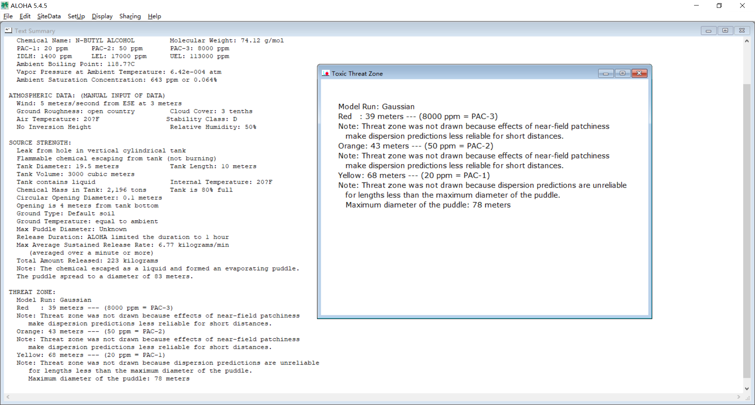
Task: Click 'Relative Humidity: 50%' text
Action: coord(213,127)
